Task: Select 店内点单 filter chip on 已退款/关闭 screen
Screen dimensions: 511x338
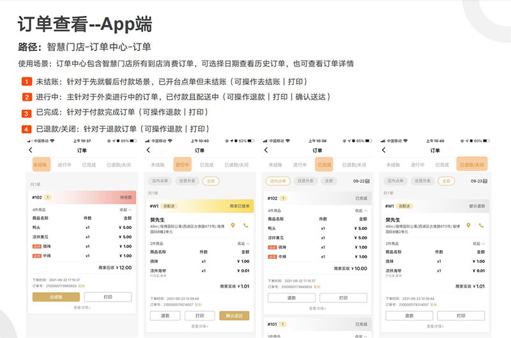Action: click(395, 181)
